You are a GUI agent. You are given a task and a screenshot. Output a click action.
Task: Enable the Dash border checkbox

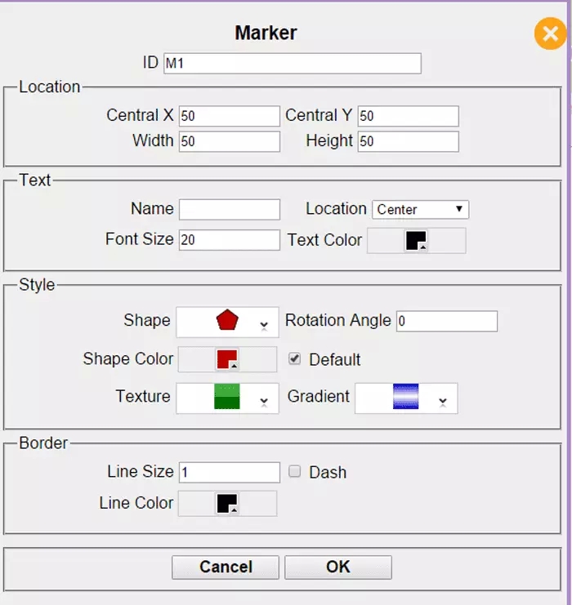294,471
